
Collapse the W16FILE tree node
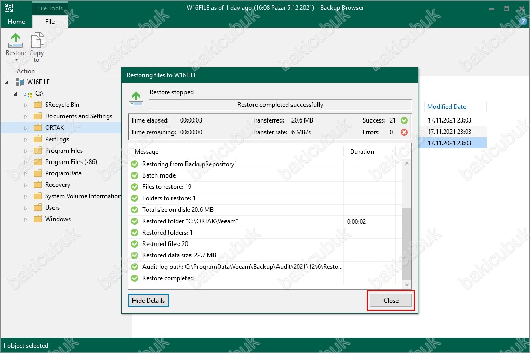(6, 82)
